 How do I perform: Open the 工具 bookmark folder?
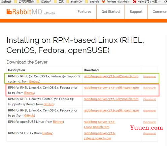coord(59,2)
